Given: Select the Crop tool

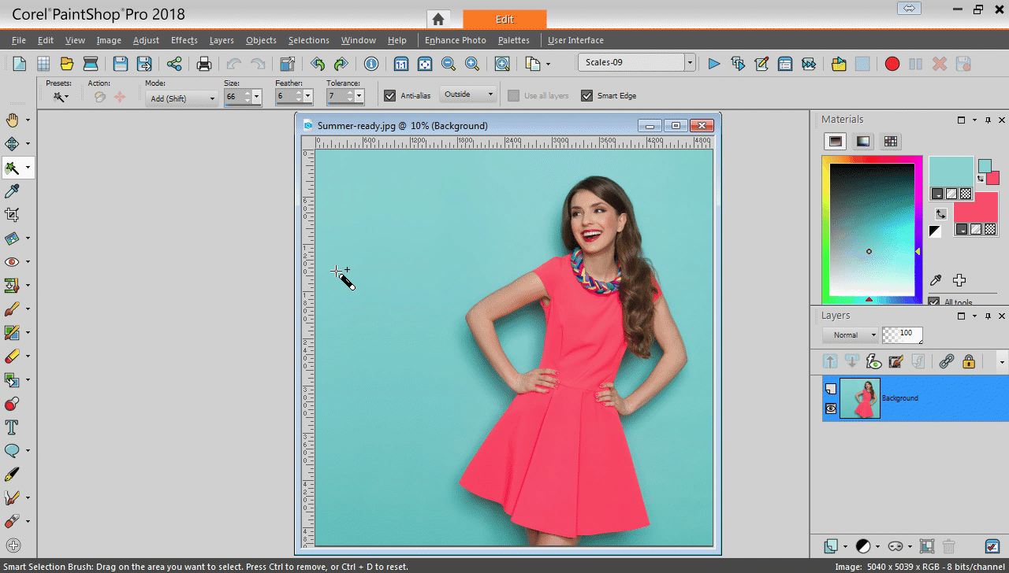Looking at the screenshot, I should [13, 215].
